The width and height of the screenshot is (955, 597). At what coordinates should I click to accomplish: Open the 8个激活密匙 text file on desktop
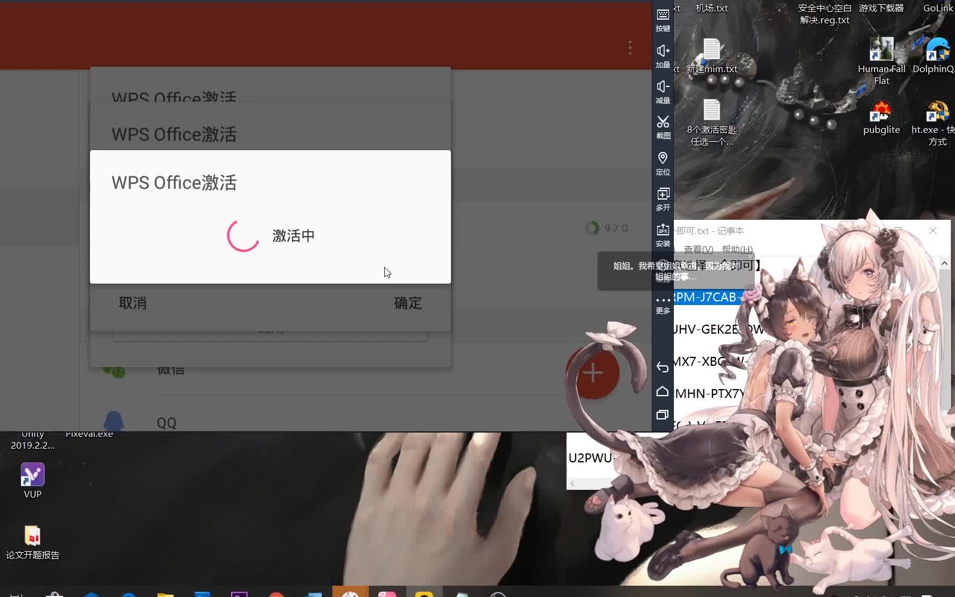[x=712, y=123]
